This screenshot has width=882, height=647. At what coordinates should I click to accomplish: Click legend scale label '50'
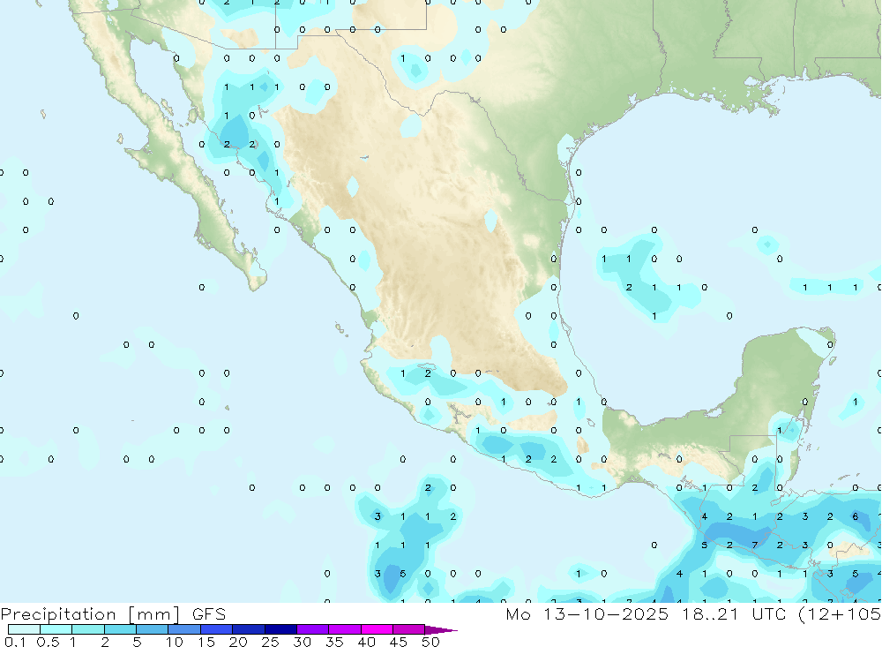(x=431, y=642)
